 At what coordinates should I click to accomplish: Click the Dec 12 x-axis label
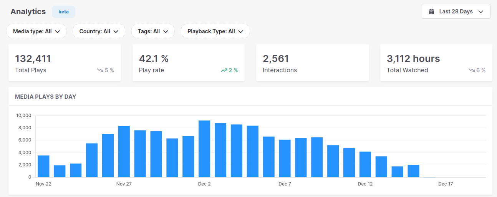[x=365, y=184]
